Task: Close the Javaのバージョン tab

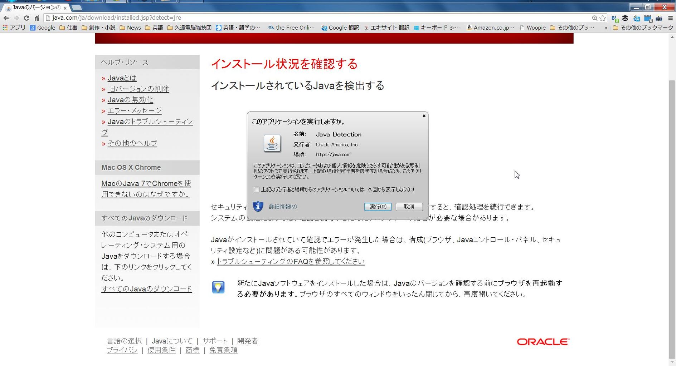Action: [65, 8]
